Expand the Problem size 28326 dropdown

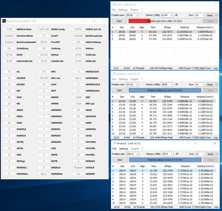pos(132,15)
